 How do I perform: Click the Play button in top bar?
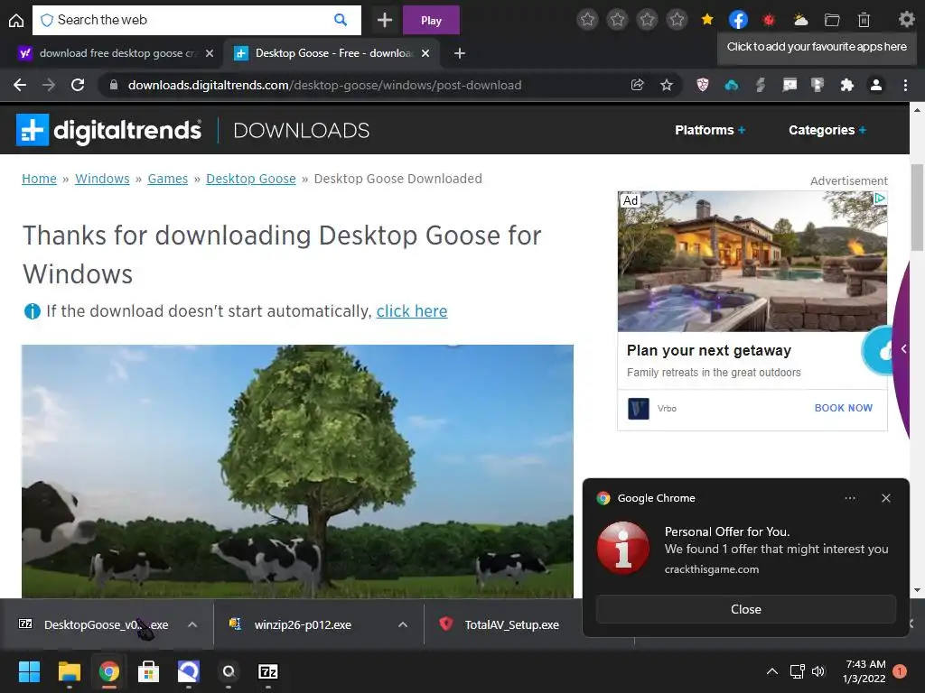pos(431,20)
